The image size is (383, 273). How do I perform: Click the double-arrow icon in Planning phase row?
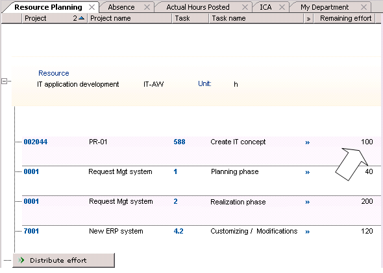point(307,173)
